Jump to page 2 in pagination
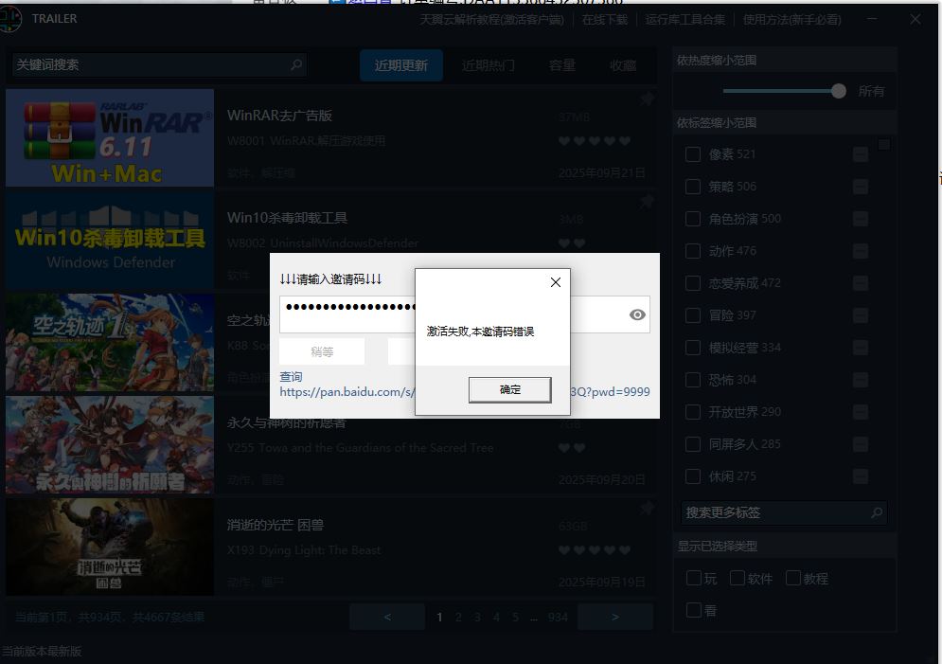 [x=458, y=618]
